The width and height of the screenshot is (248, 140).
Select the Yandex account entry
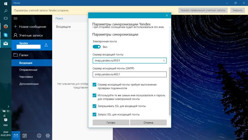pyautogui.click(x=32, y=45)
